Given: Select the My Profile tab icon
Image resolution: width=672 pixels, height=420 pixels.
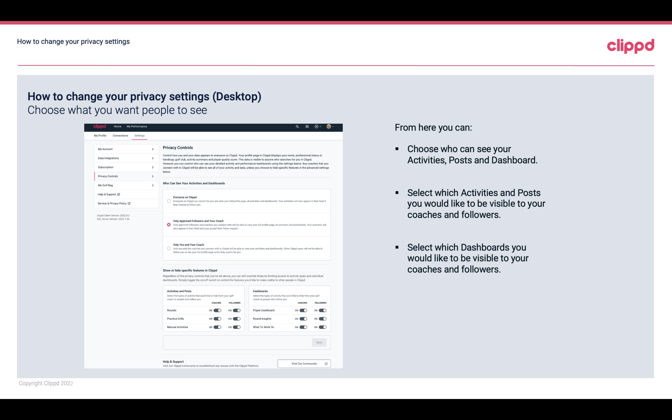Looking at the screenshot, I should pos(101,135).
